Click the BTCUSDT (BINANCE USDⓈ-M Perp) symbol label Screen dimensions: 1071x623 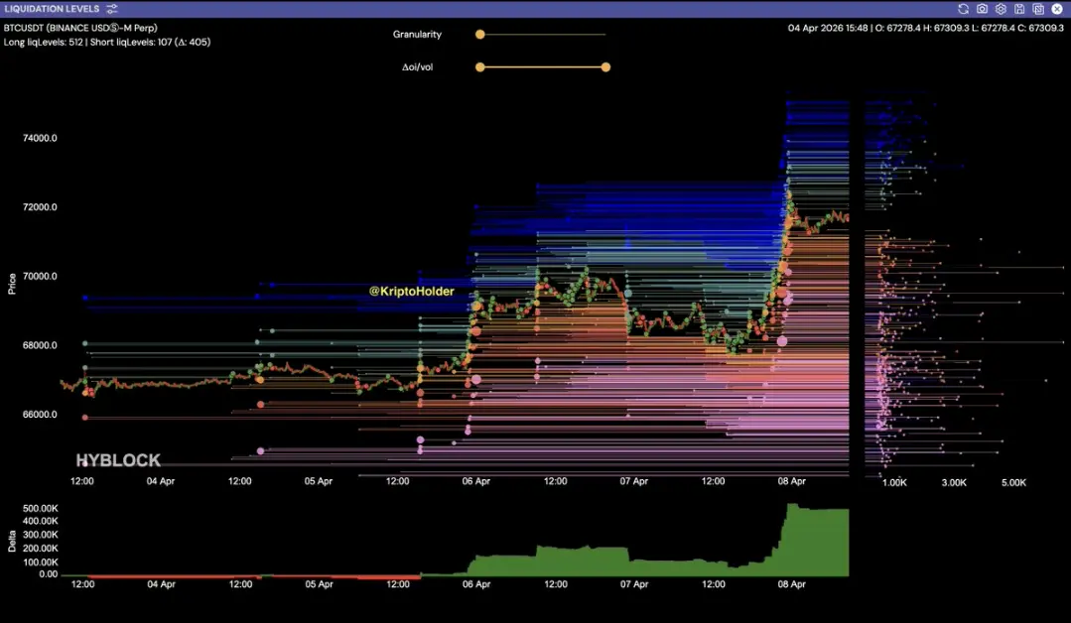(x=80, y=28)
